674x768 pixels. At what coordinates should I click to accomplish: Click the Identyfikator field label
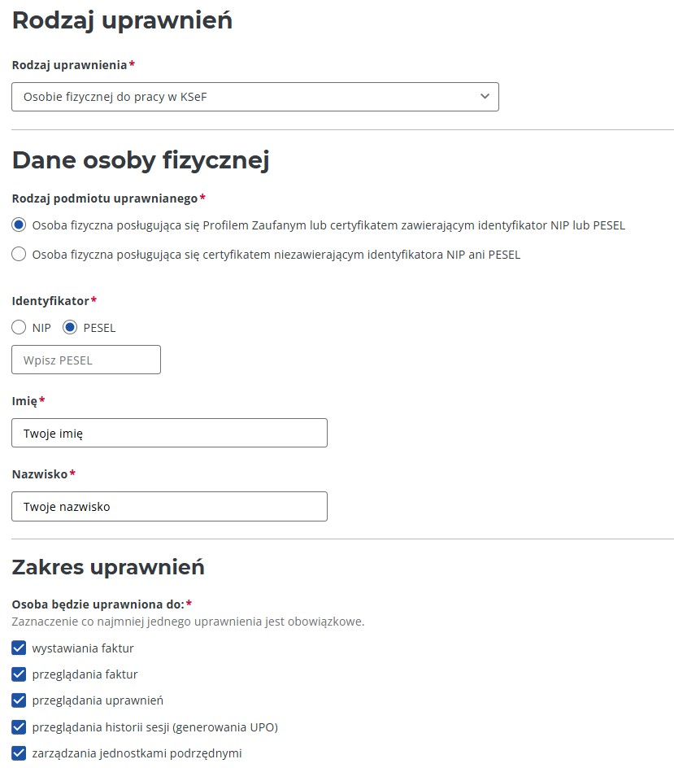(x=50, y=301)
